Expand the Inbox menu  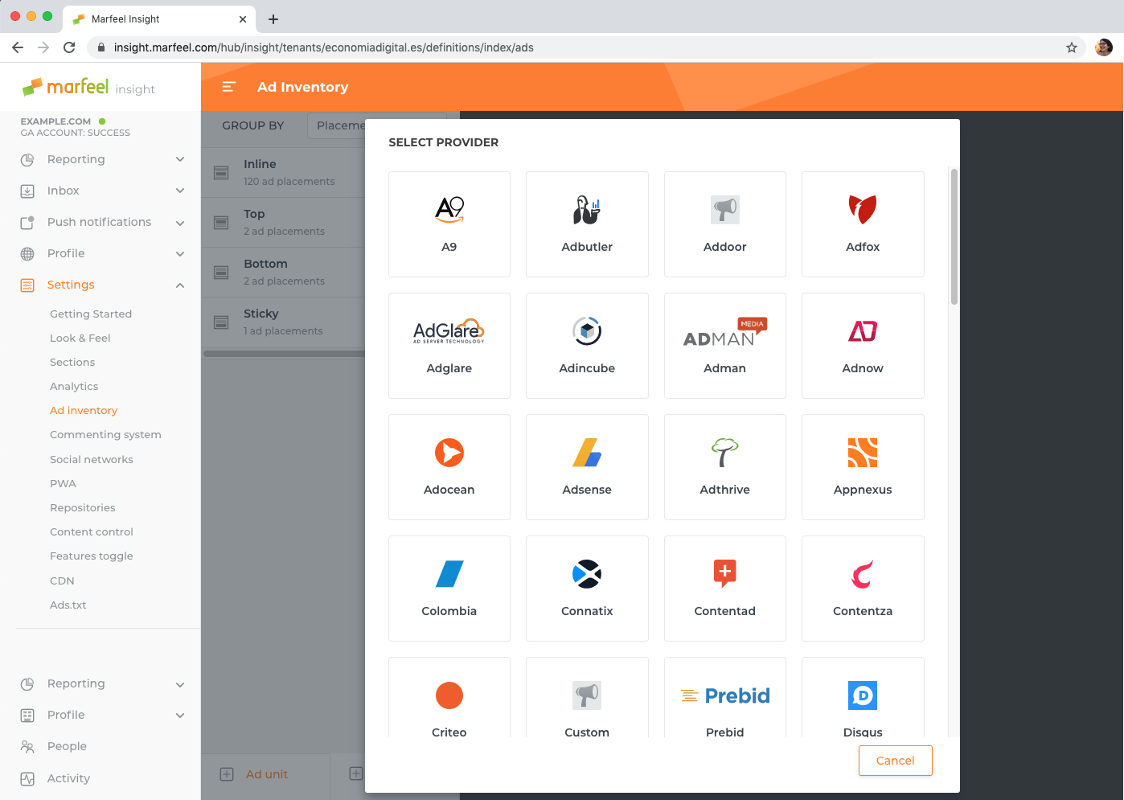pyautogui.click(x=103, y=191)
